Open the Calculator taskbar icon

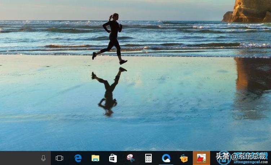(x=148, y=158)
